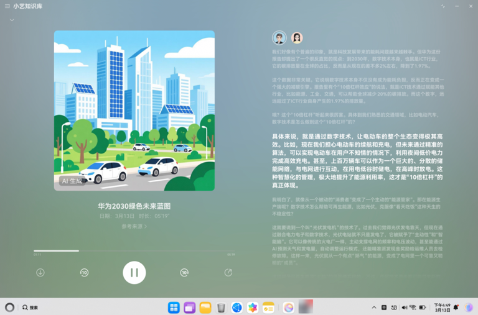Minimize the 小艺知识库 window
This screenshot has width=478, height=315.
(x=457, y=6)
